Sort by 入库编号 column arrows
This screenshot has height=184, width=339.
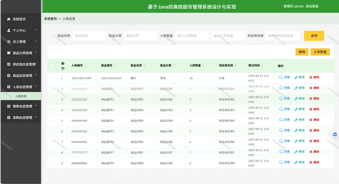click(85, 66)
